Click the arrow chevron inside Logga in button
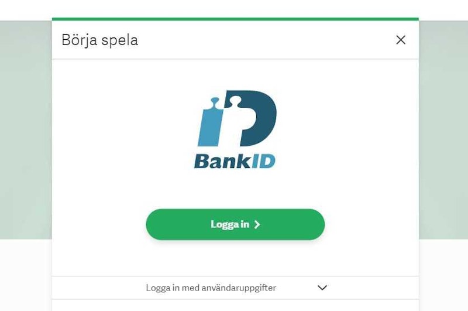The image size is (468, 311). pyautogui.click(x=257, y=224)
